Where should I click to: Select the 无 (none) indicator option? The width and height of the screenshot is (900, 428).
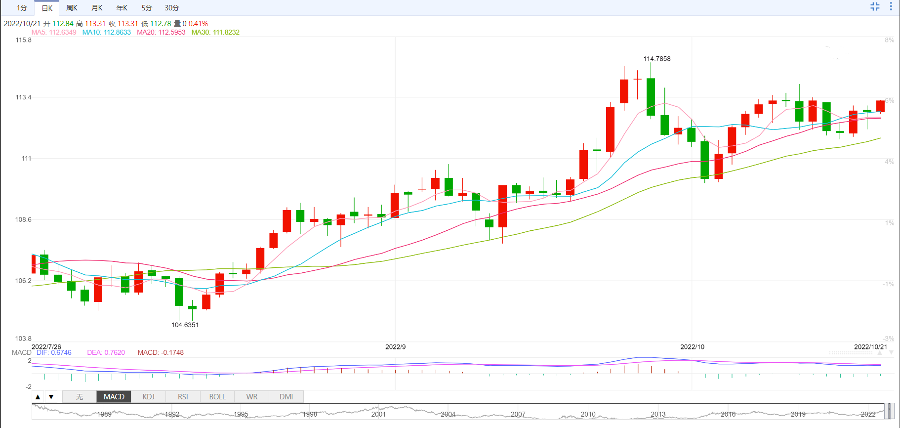point(80,397)
